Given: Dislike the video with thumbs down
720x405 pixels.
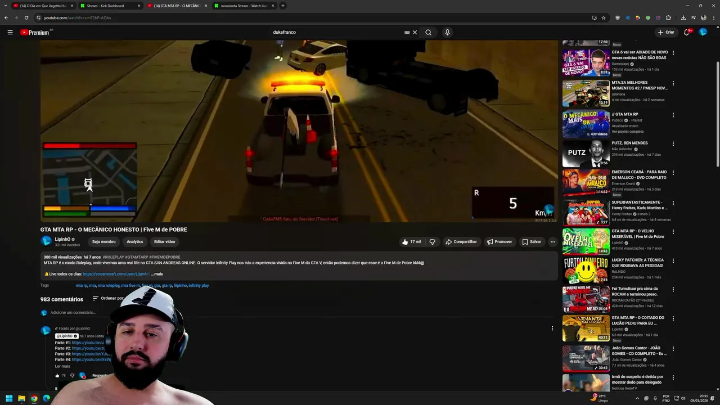Looking at the screenshot, I should 433,242.
